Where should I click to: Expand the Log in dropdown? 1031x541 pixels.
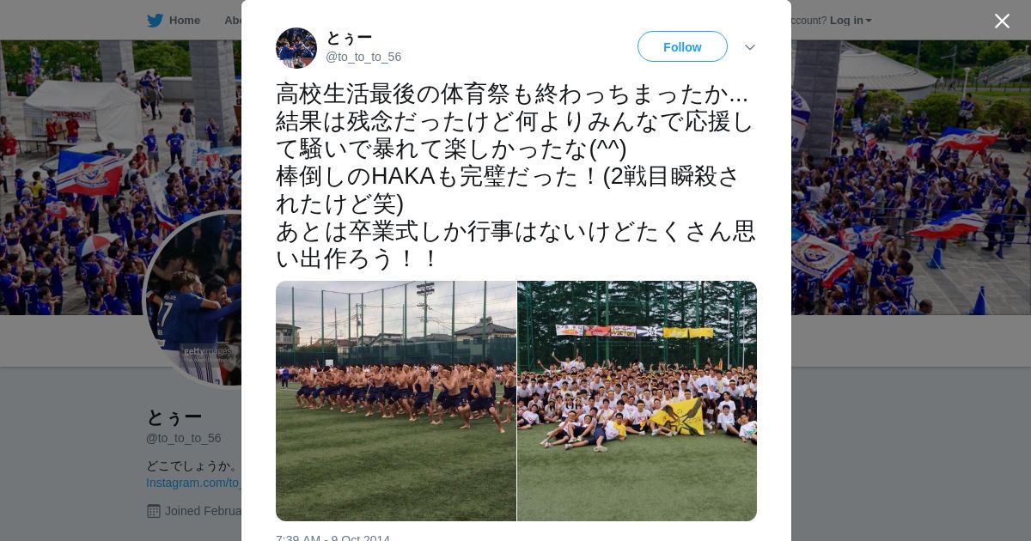click(x=851, y=21)
